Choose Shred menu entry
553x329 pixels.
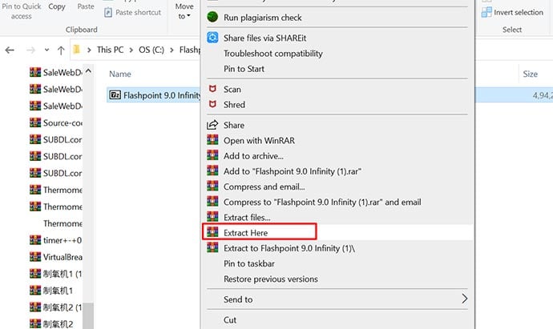(x=234, y=105)
